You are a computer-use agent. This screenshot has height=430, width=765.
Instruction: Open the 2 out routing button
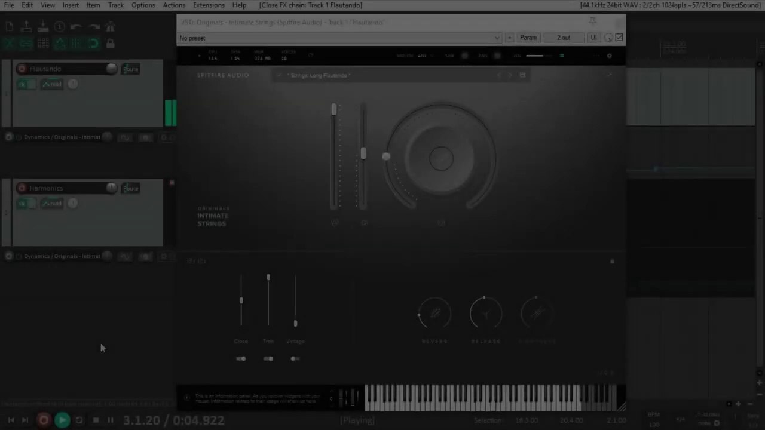(564, 38)
